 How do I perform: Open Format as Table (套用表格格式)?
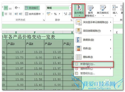click(x=90, y=11)
